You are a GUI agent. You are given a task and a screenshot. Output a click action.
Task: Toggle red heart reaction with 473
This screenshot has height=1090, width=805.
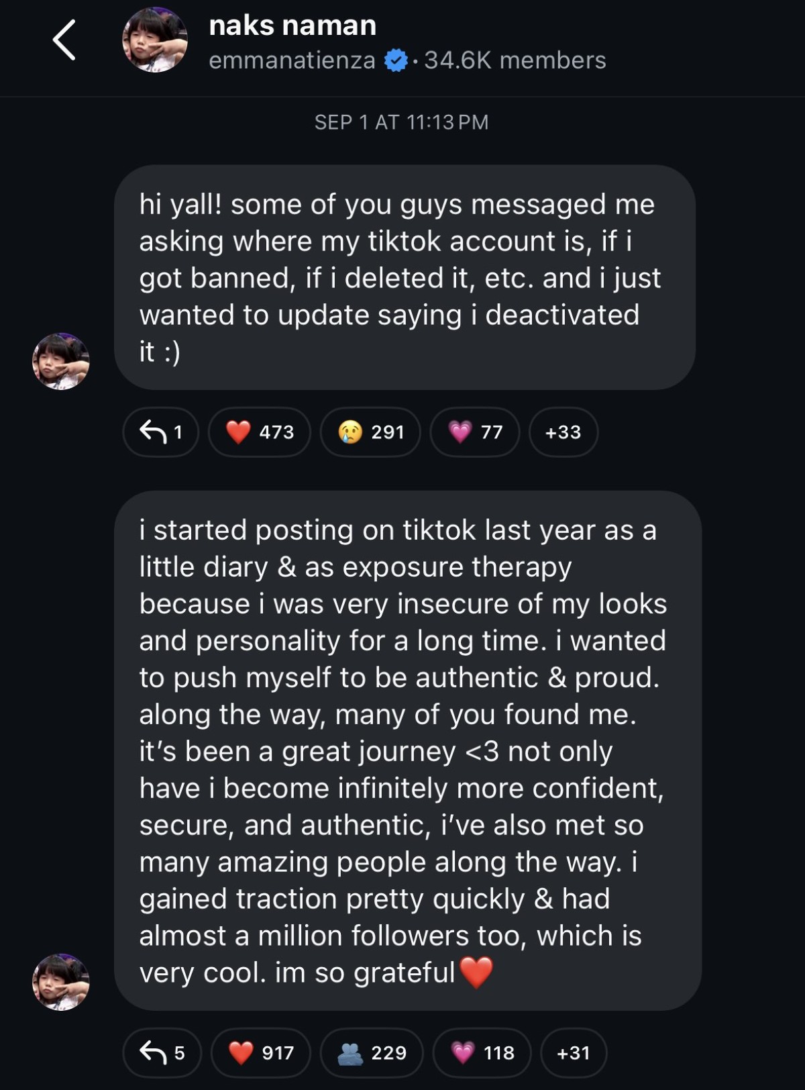260,432
